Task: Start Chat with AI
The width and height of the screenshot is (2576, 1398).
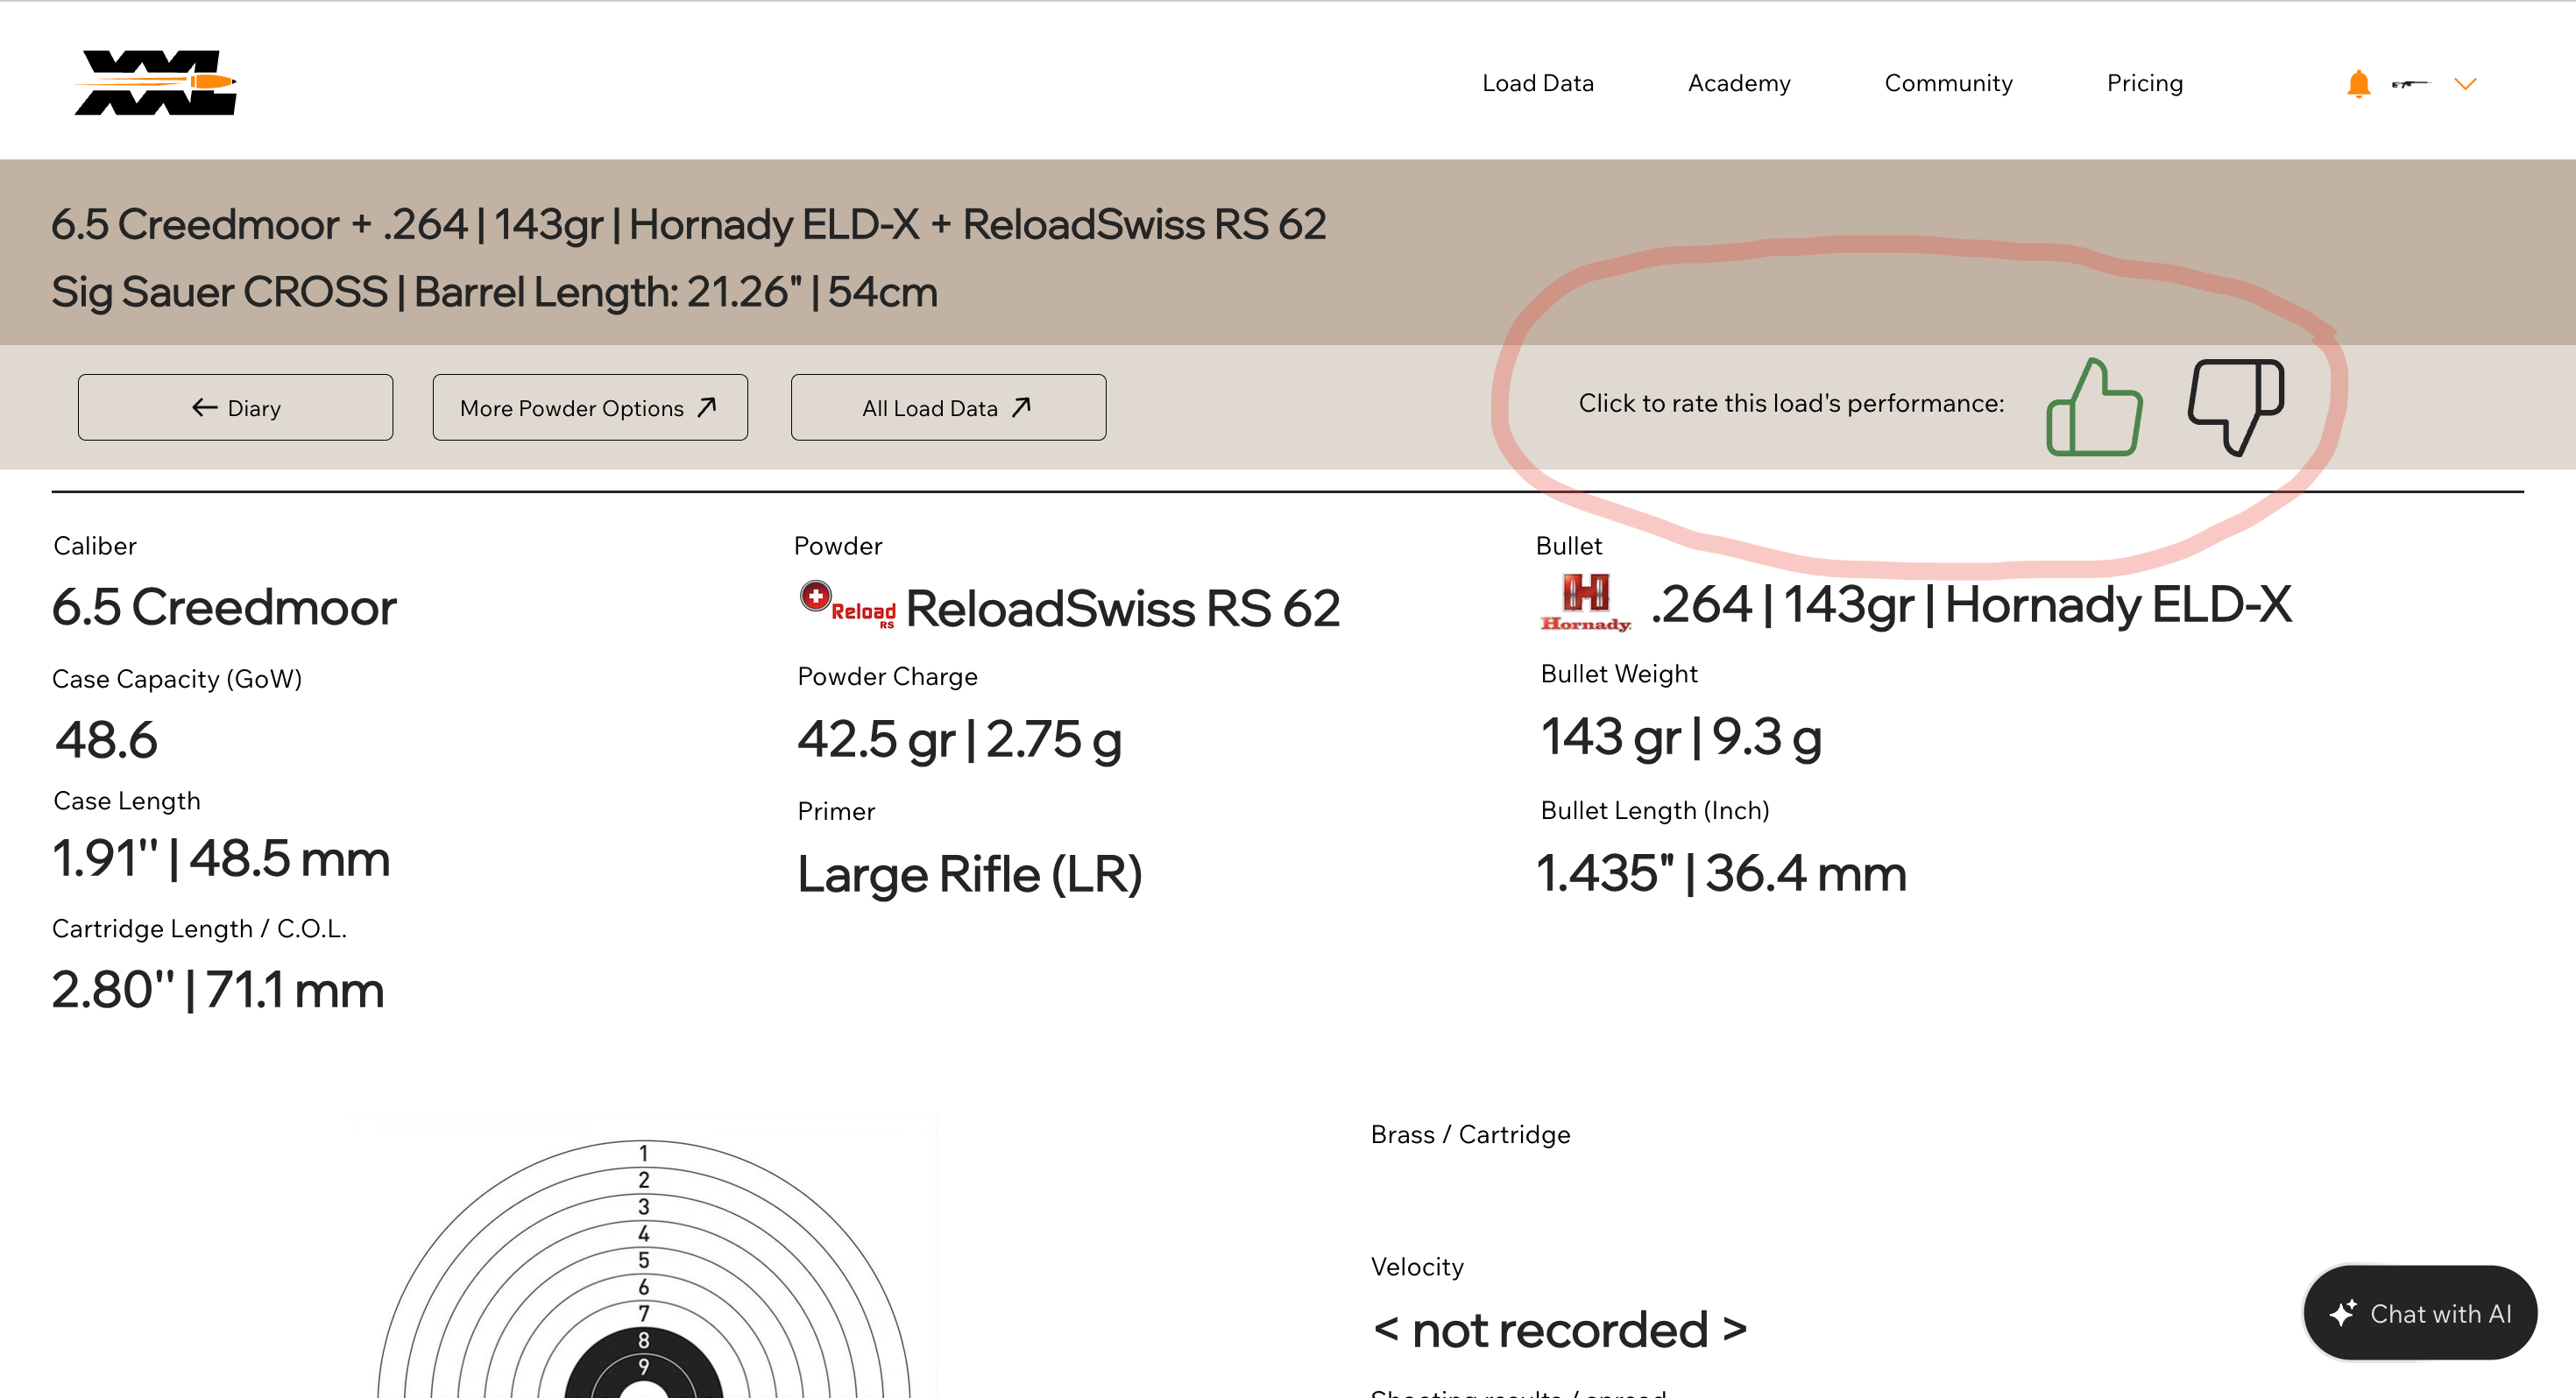Action: [2420, 1313]
